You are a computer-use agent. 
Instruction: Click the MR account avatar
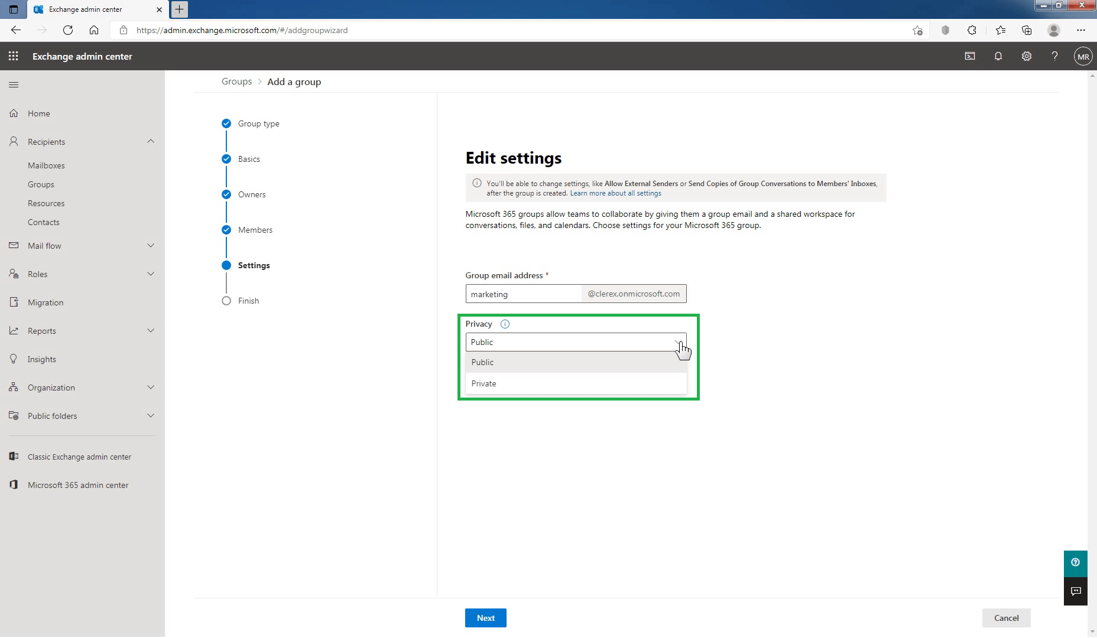coord(1083,56)
